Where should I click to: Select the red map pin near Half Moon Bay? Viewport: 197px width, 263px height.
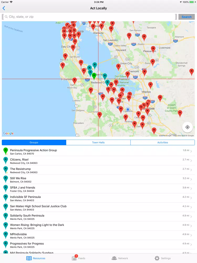click(x=75, y=81)
